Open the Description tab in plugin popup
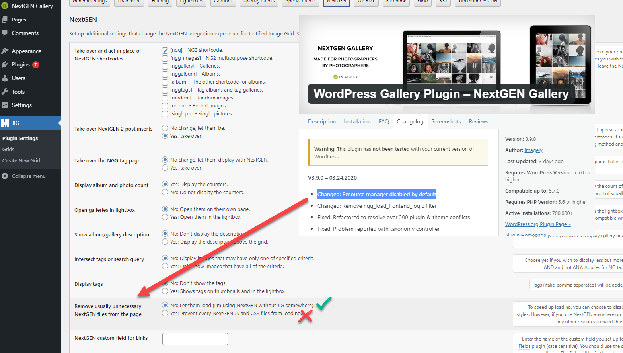 pyautogui.click(x=322, y=122)
